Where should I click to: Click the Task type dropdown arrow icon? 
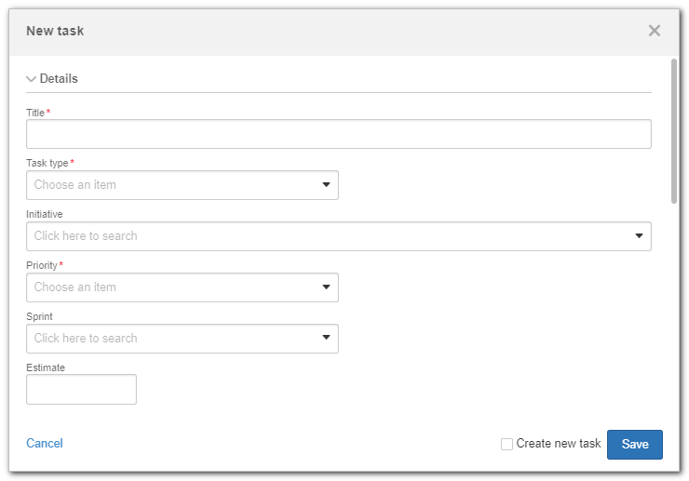click(326, 185)
